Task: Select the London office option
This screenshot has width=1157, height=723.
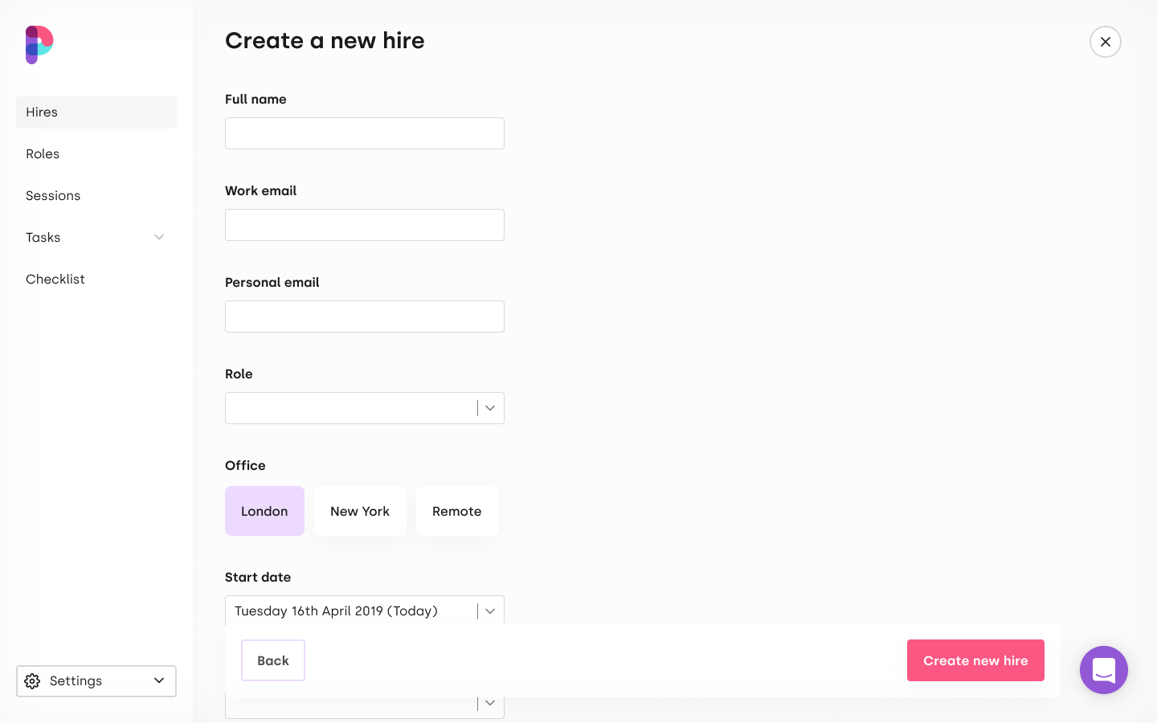Action: [x=264, y=511]
